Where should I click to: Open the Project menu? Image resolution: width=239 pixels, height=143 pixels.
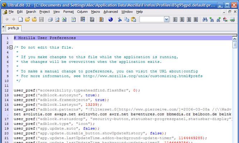coord(44,12)
